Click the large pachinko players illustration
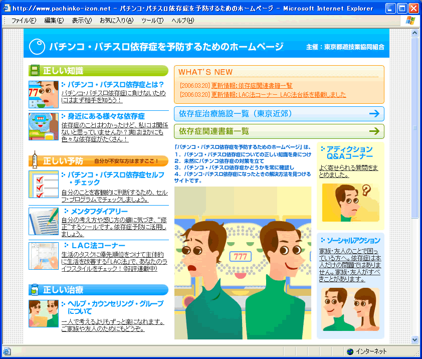422x359 pixels. [x=243, y=263]
